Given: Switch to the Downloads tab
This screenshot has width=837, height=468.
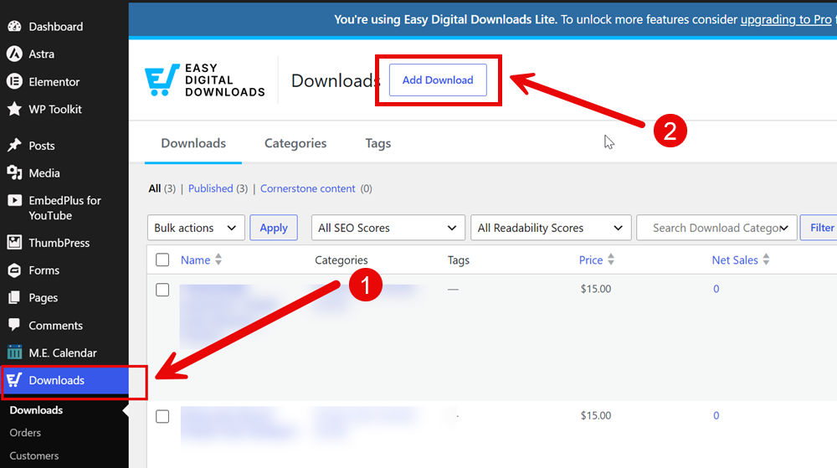Looking at the screenshot, I should point(193,143).
